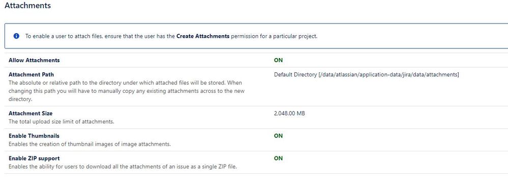
Task: Click the total upload size limit description
Action: pos(62,122)
